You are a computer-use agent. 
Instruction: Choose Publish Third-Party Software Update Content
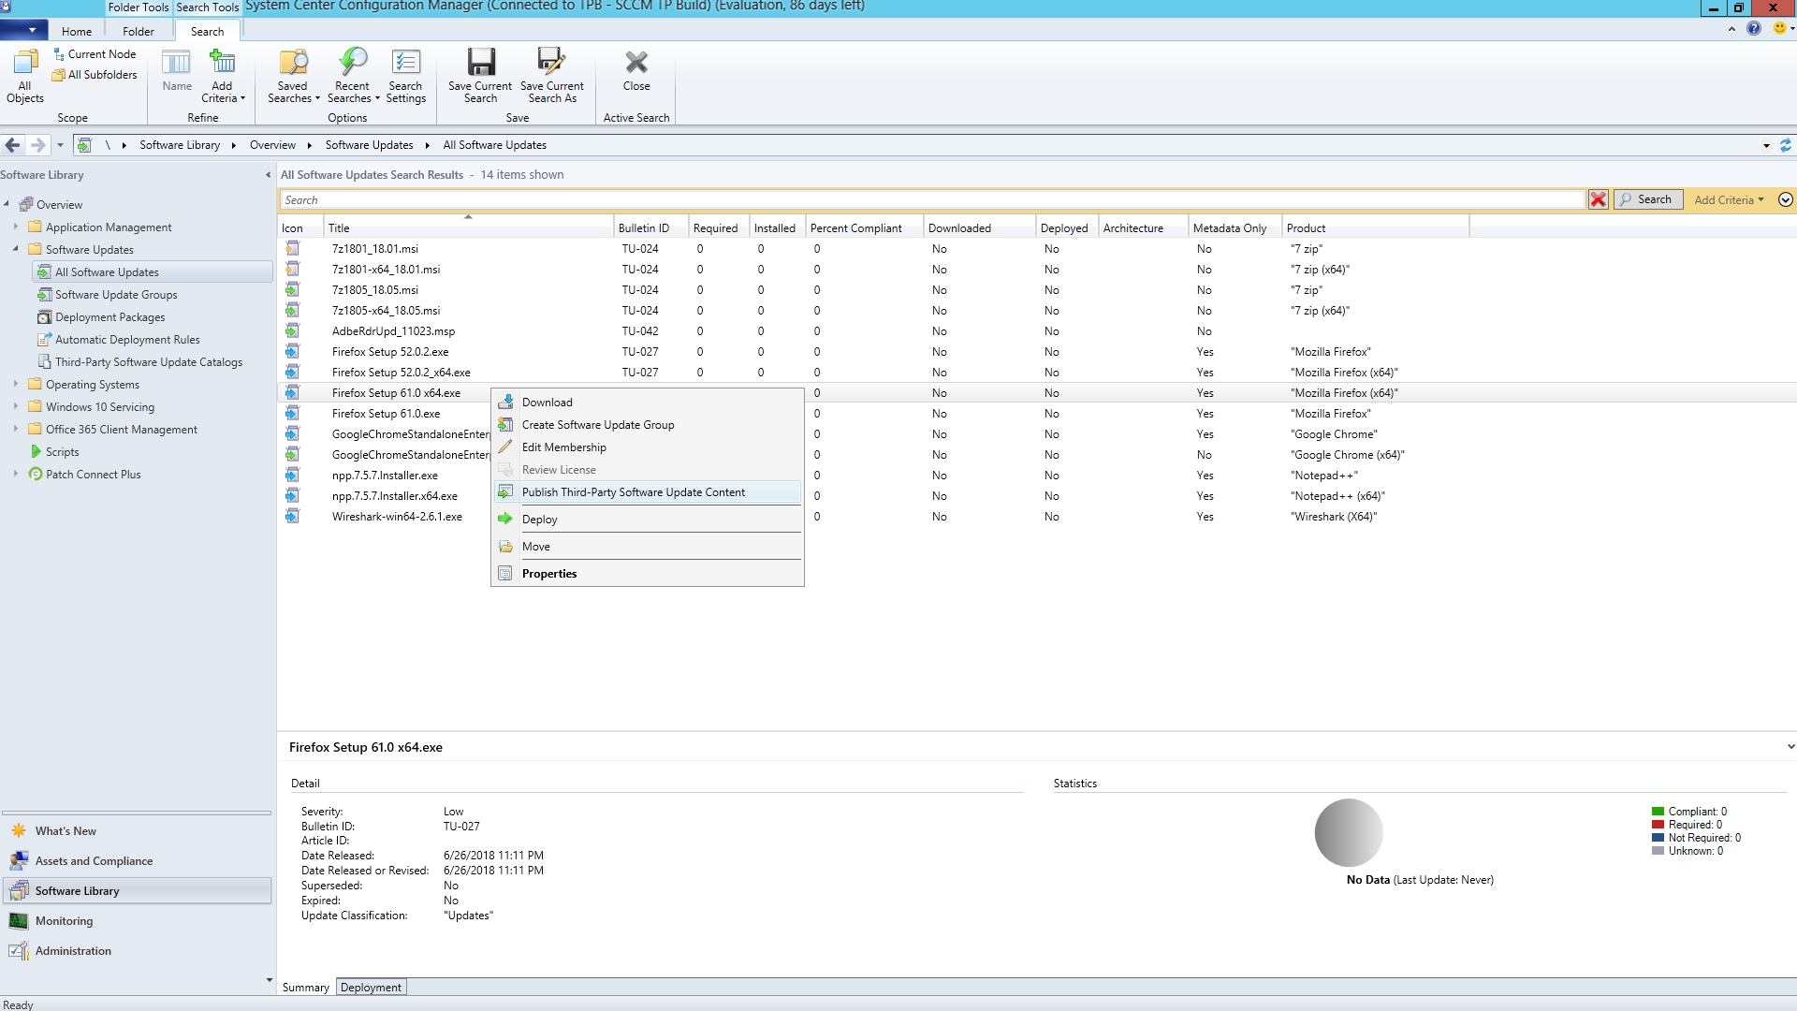tap(634, 492)
